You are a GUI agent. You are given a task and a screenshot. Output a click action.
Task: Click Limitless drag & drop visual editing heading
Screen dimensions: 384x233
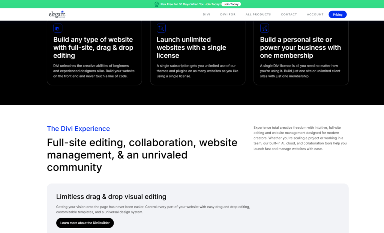click(x=111, y=197)
